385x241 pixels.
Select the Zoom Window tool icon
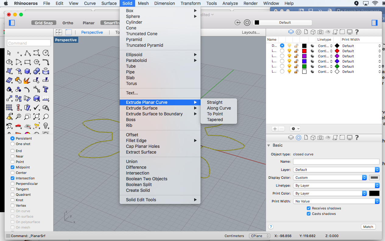pos(27,116)
